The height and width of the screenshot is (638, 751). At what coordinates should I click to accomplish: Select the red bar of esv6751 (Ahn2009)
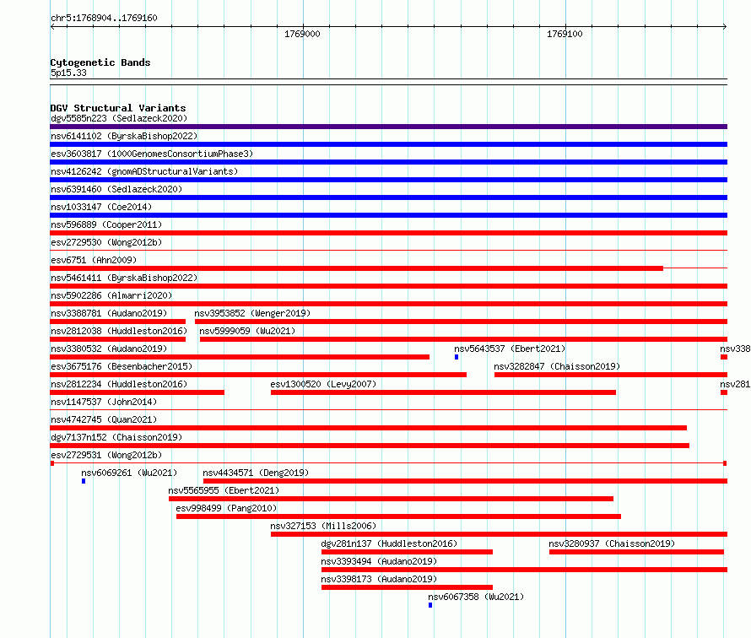tap(357, 268)
